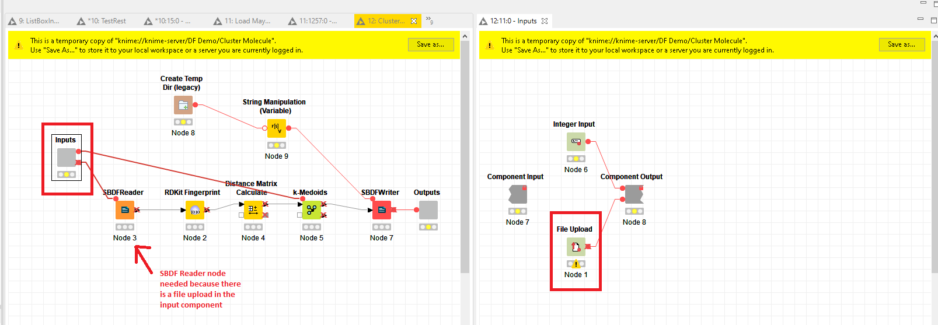Image resolution: width=938 pixels, height=325 pixels.
Task: Click the Node 5 label under k-Medoids
Action: (x=312, y=238)
